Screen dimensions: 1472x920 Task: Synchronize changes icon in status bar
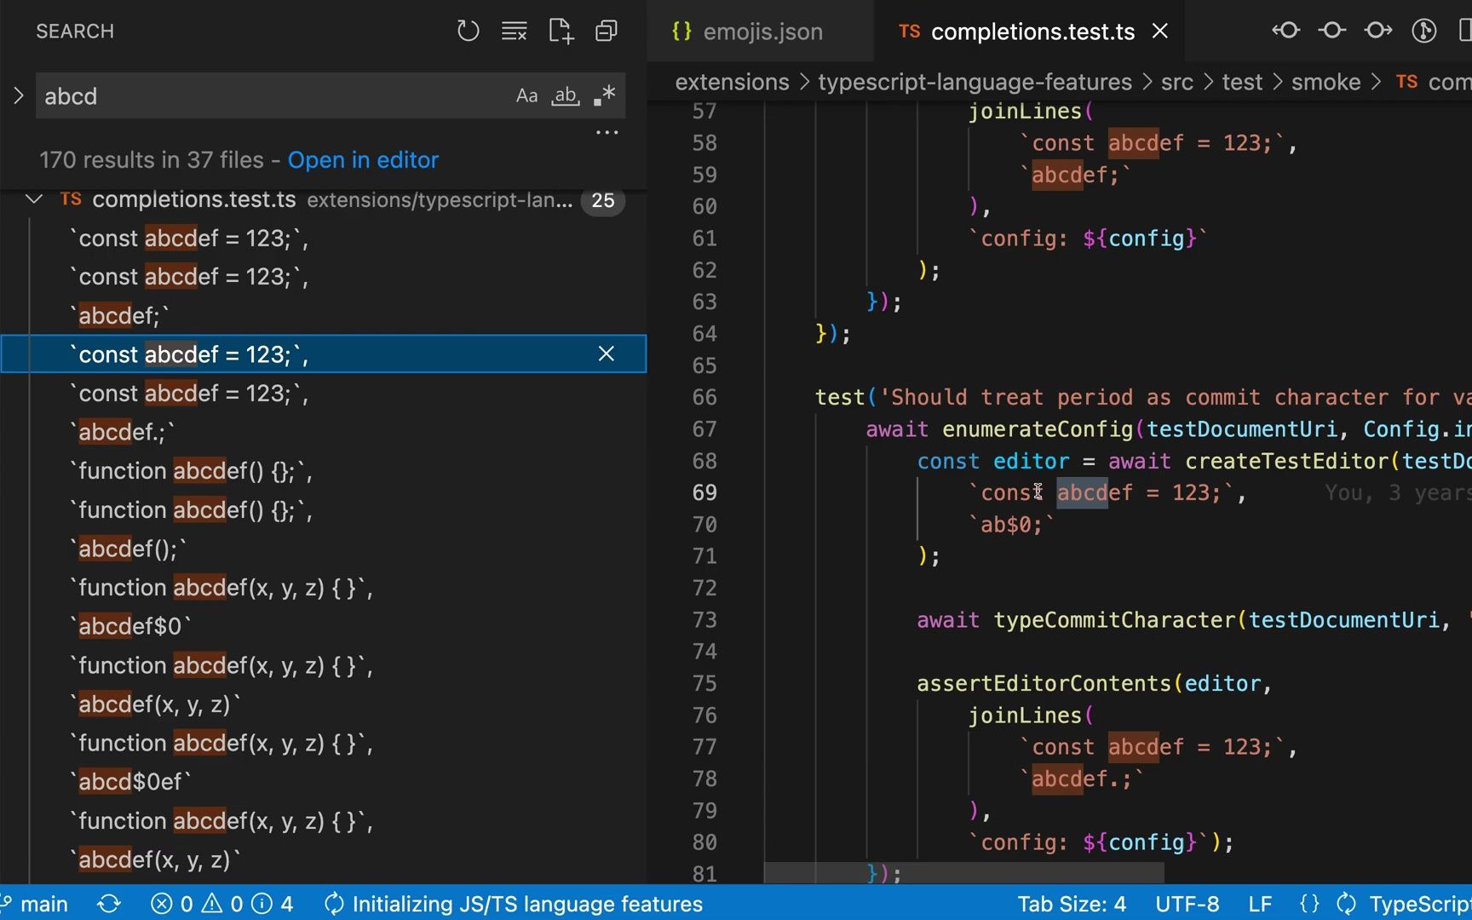(x=109, y=904)
